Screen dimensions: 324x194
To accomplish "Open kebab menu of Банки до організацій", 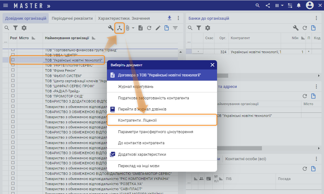I will tap(316, 18).
